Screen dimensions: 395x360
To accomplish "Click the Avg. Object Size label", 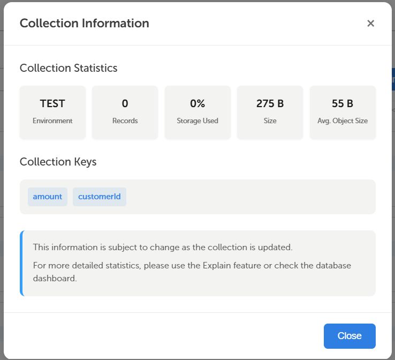I will point(343,121).
